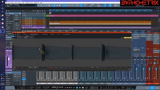This screenshot has width=160, height=90.
Task: Open Windows search from taskbar
Action: click(x=2, y=5)
